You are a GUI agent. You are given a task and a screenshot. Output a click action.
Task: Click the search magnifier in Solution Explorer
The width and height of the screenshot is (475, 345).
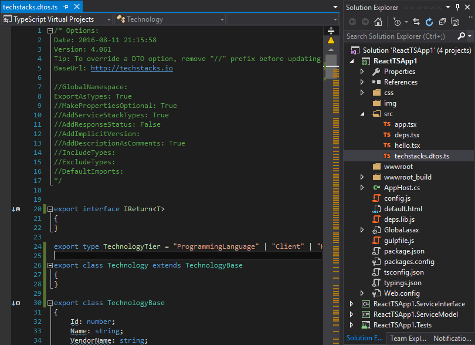coord(463,35)
